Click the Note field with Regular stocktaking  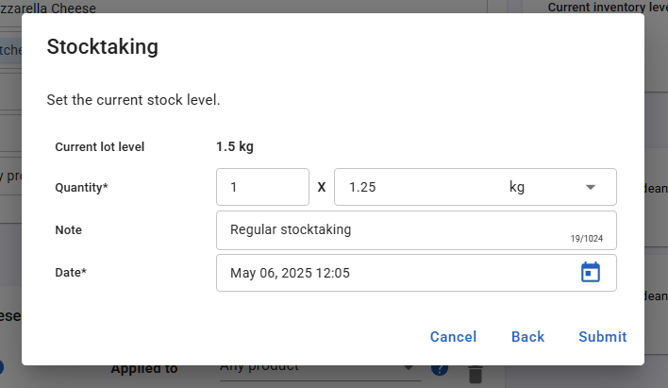pyautogui.click(x=416, y=230)
